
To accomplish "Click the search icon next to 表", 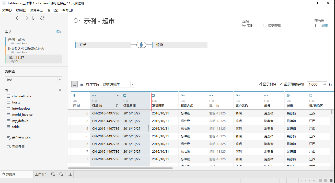I will tap(60, 90).
